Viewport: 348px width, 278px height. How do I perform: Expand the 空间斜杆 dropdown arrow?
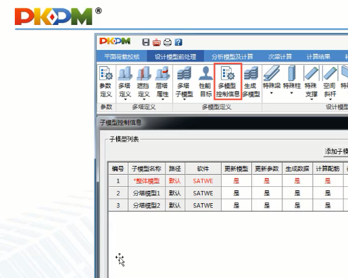click(330, 99)
